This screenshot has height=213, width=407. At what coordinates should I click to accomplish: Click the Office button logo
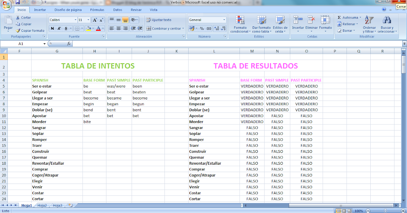(6, 4)
